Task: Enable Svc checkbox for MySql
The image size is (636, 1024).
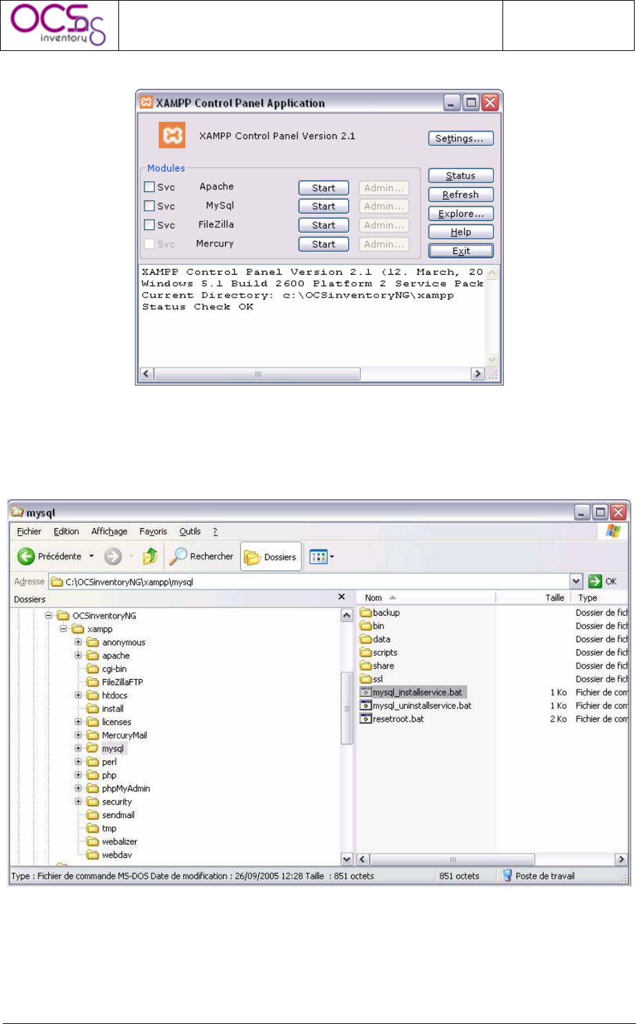Action: coord(149,205)
